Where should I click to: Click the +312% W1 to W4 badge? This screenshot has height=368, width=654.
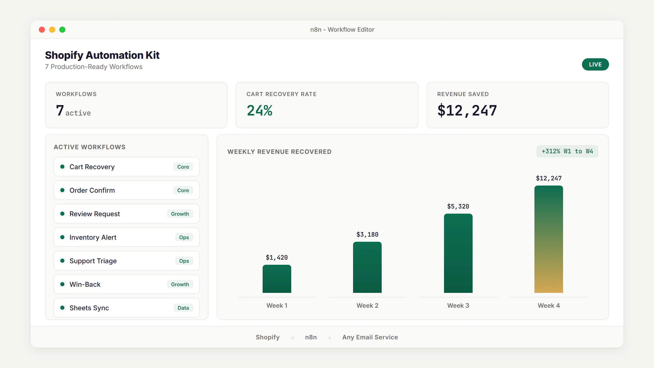coord(567,151)
